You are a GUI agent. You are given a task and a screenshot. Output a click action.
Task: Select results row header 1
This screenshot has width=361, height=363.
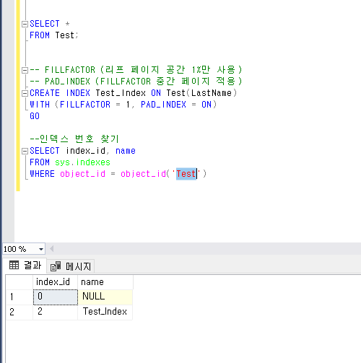pos(19,297)
